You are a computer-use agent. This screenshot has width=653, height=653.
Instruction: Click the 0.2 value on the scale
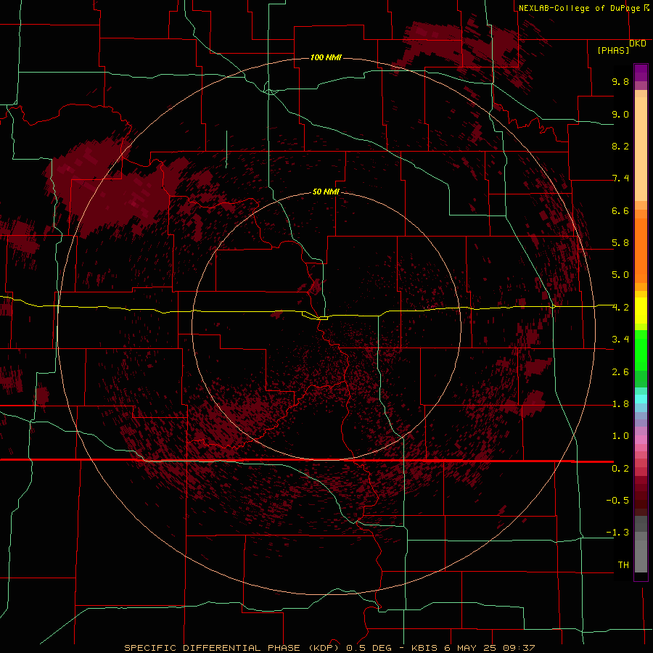[620, 469]
